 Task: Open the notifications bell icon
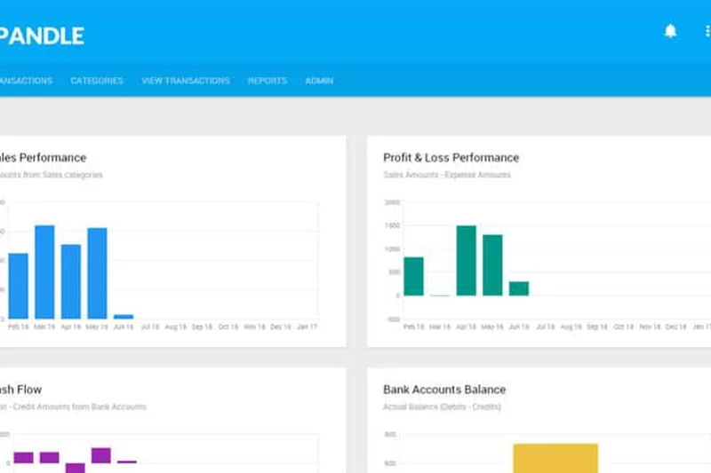pos(670,32)
